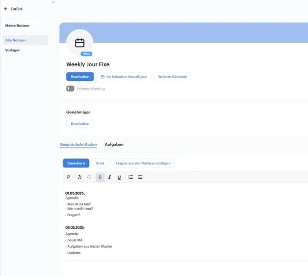Click the line '- Fragen?'

[x=73, y=215]
